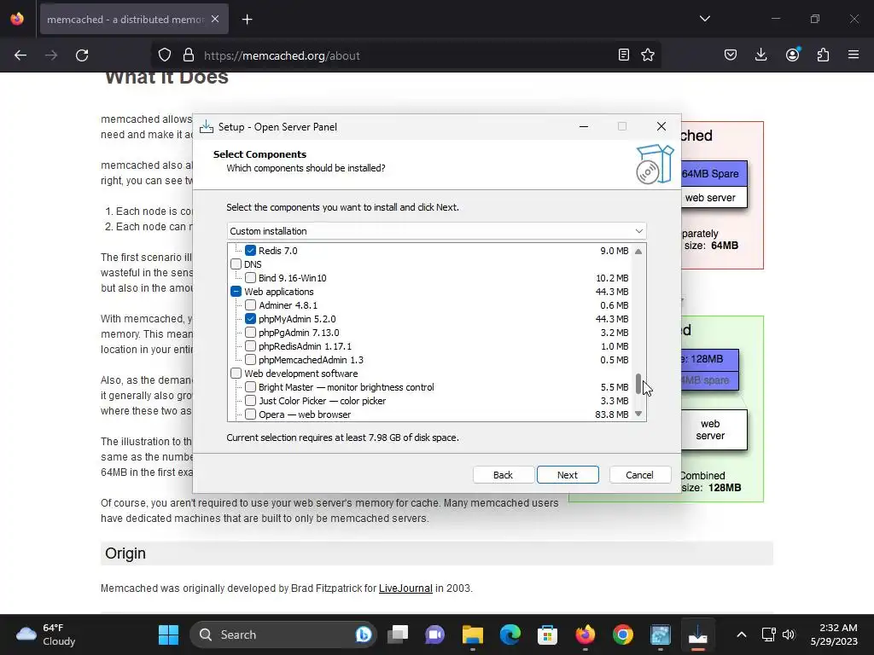Screen dimensions: 874x655
Task: Check Just Color Picker component
Action: point(250,401)
